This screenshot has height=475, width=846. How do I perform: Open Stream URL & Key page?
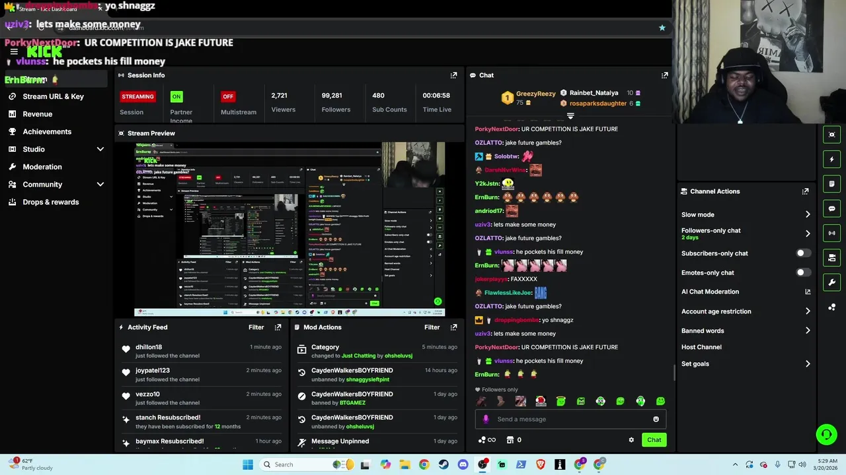tap(53, 96)
